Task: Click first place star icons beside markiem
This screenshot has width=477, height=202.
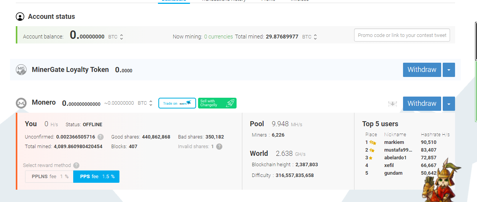Action: pyautogui.click(x=373, y=142)
